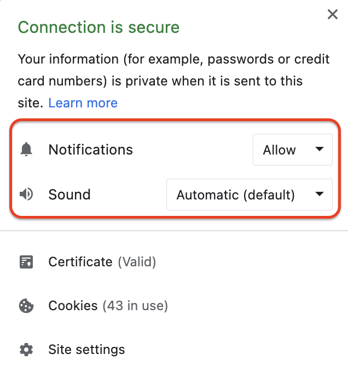This screenshot has height=377, width=348.
Task: Follow the 'Learn more' link
Action: 83,103
